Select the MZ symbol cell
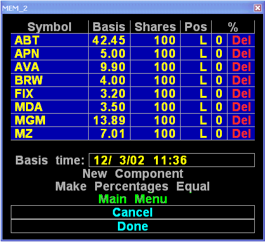The width and height of the screenshot is (265, 242). click(x=49, y=133)
